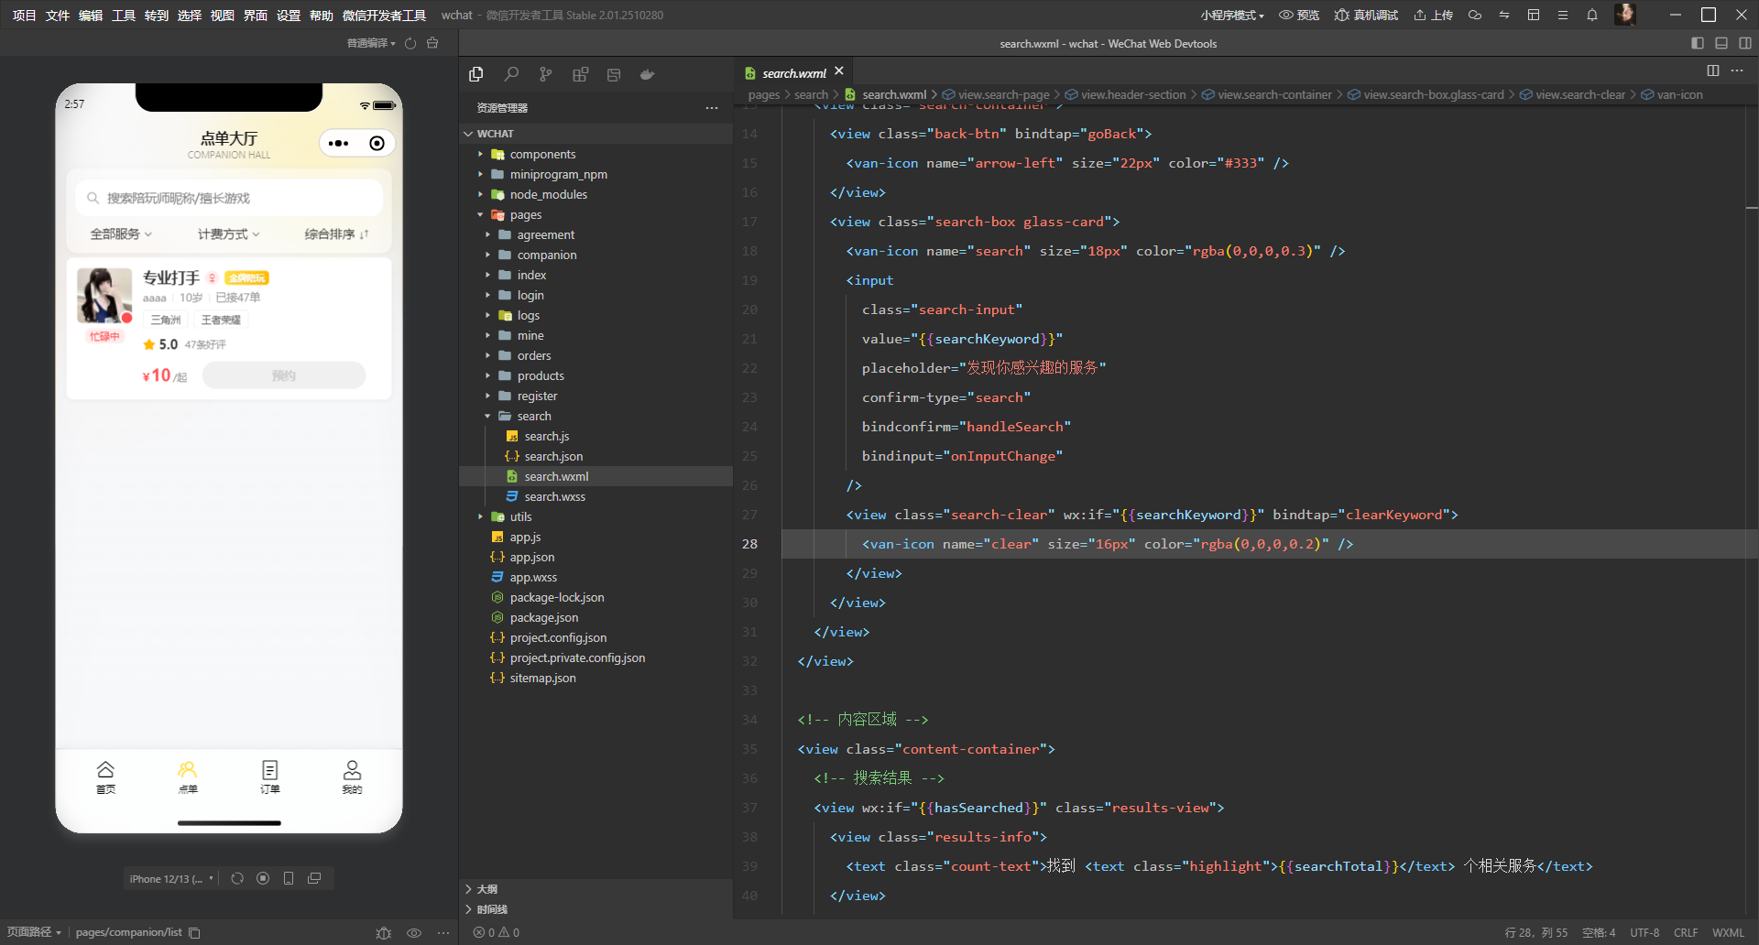Click the notification bell icon
Screen dimensions: 1759x945
point(1592,15)
